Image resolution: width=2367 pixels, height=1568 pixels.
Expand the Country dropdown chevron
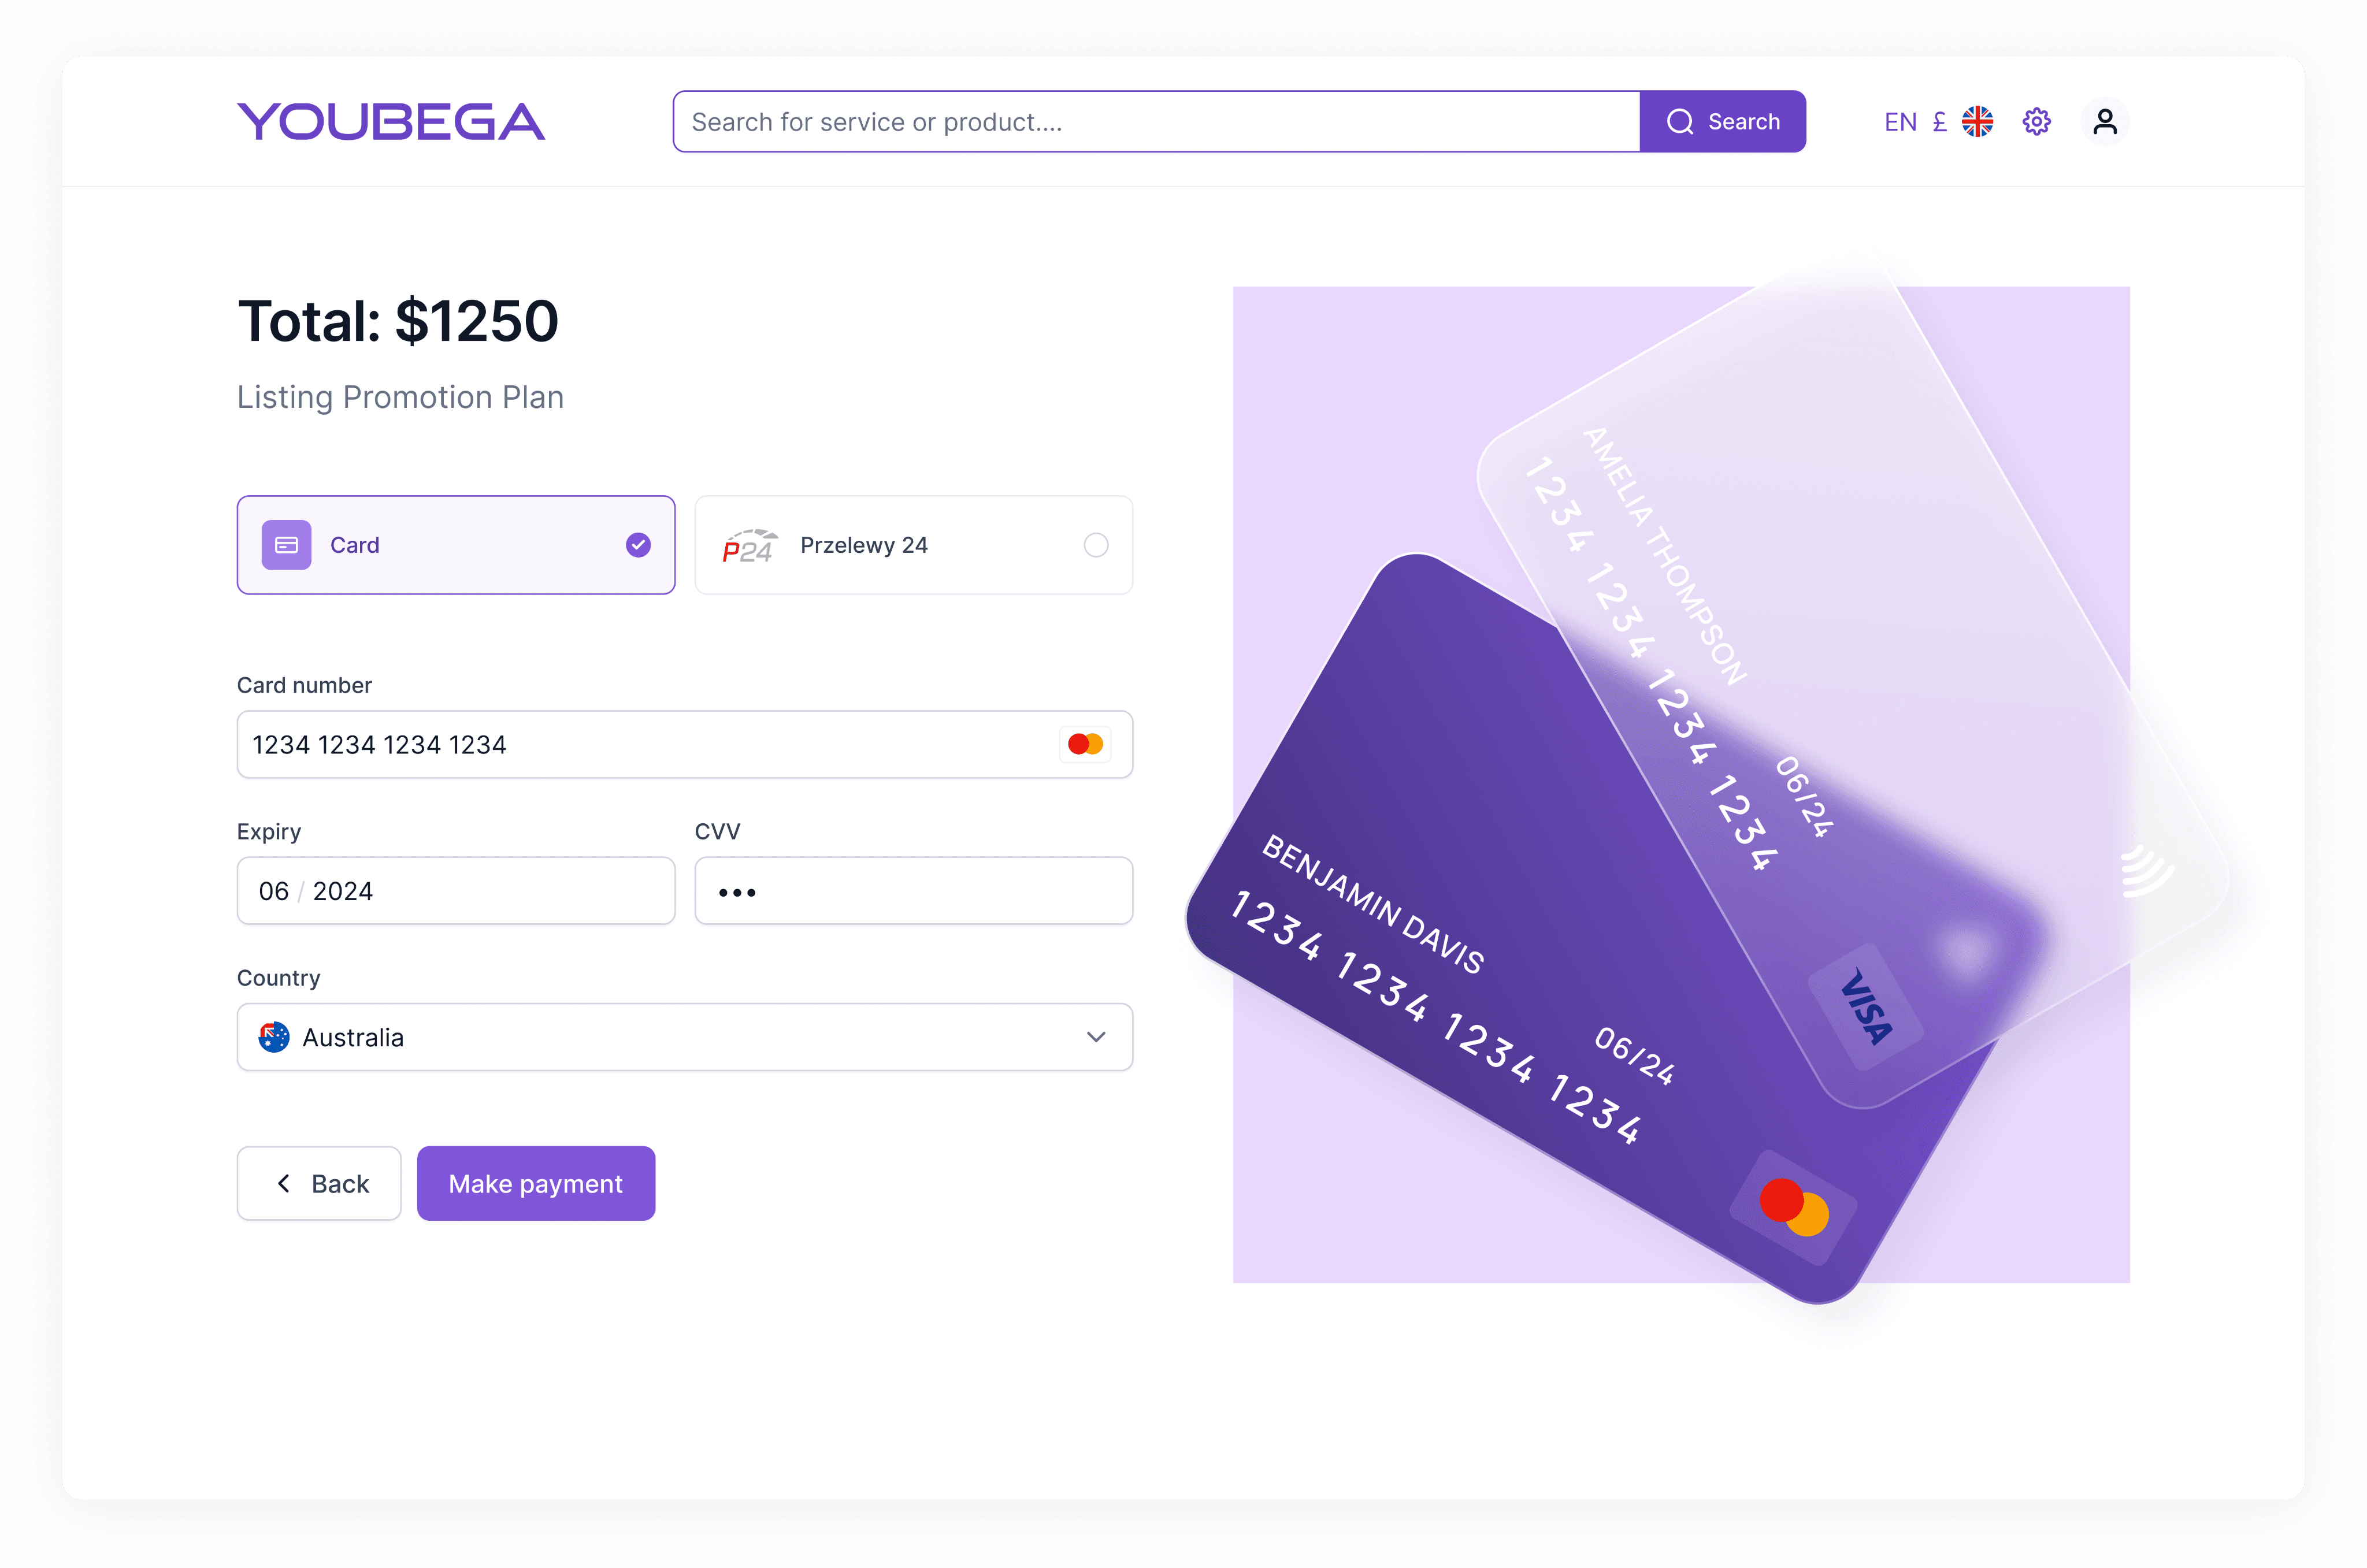coord(1096,1037)
